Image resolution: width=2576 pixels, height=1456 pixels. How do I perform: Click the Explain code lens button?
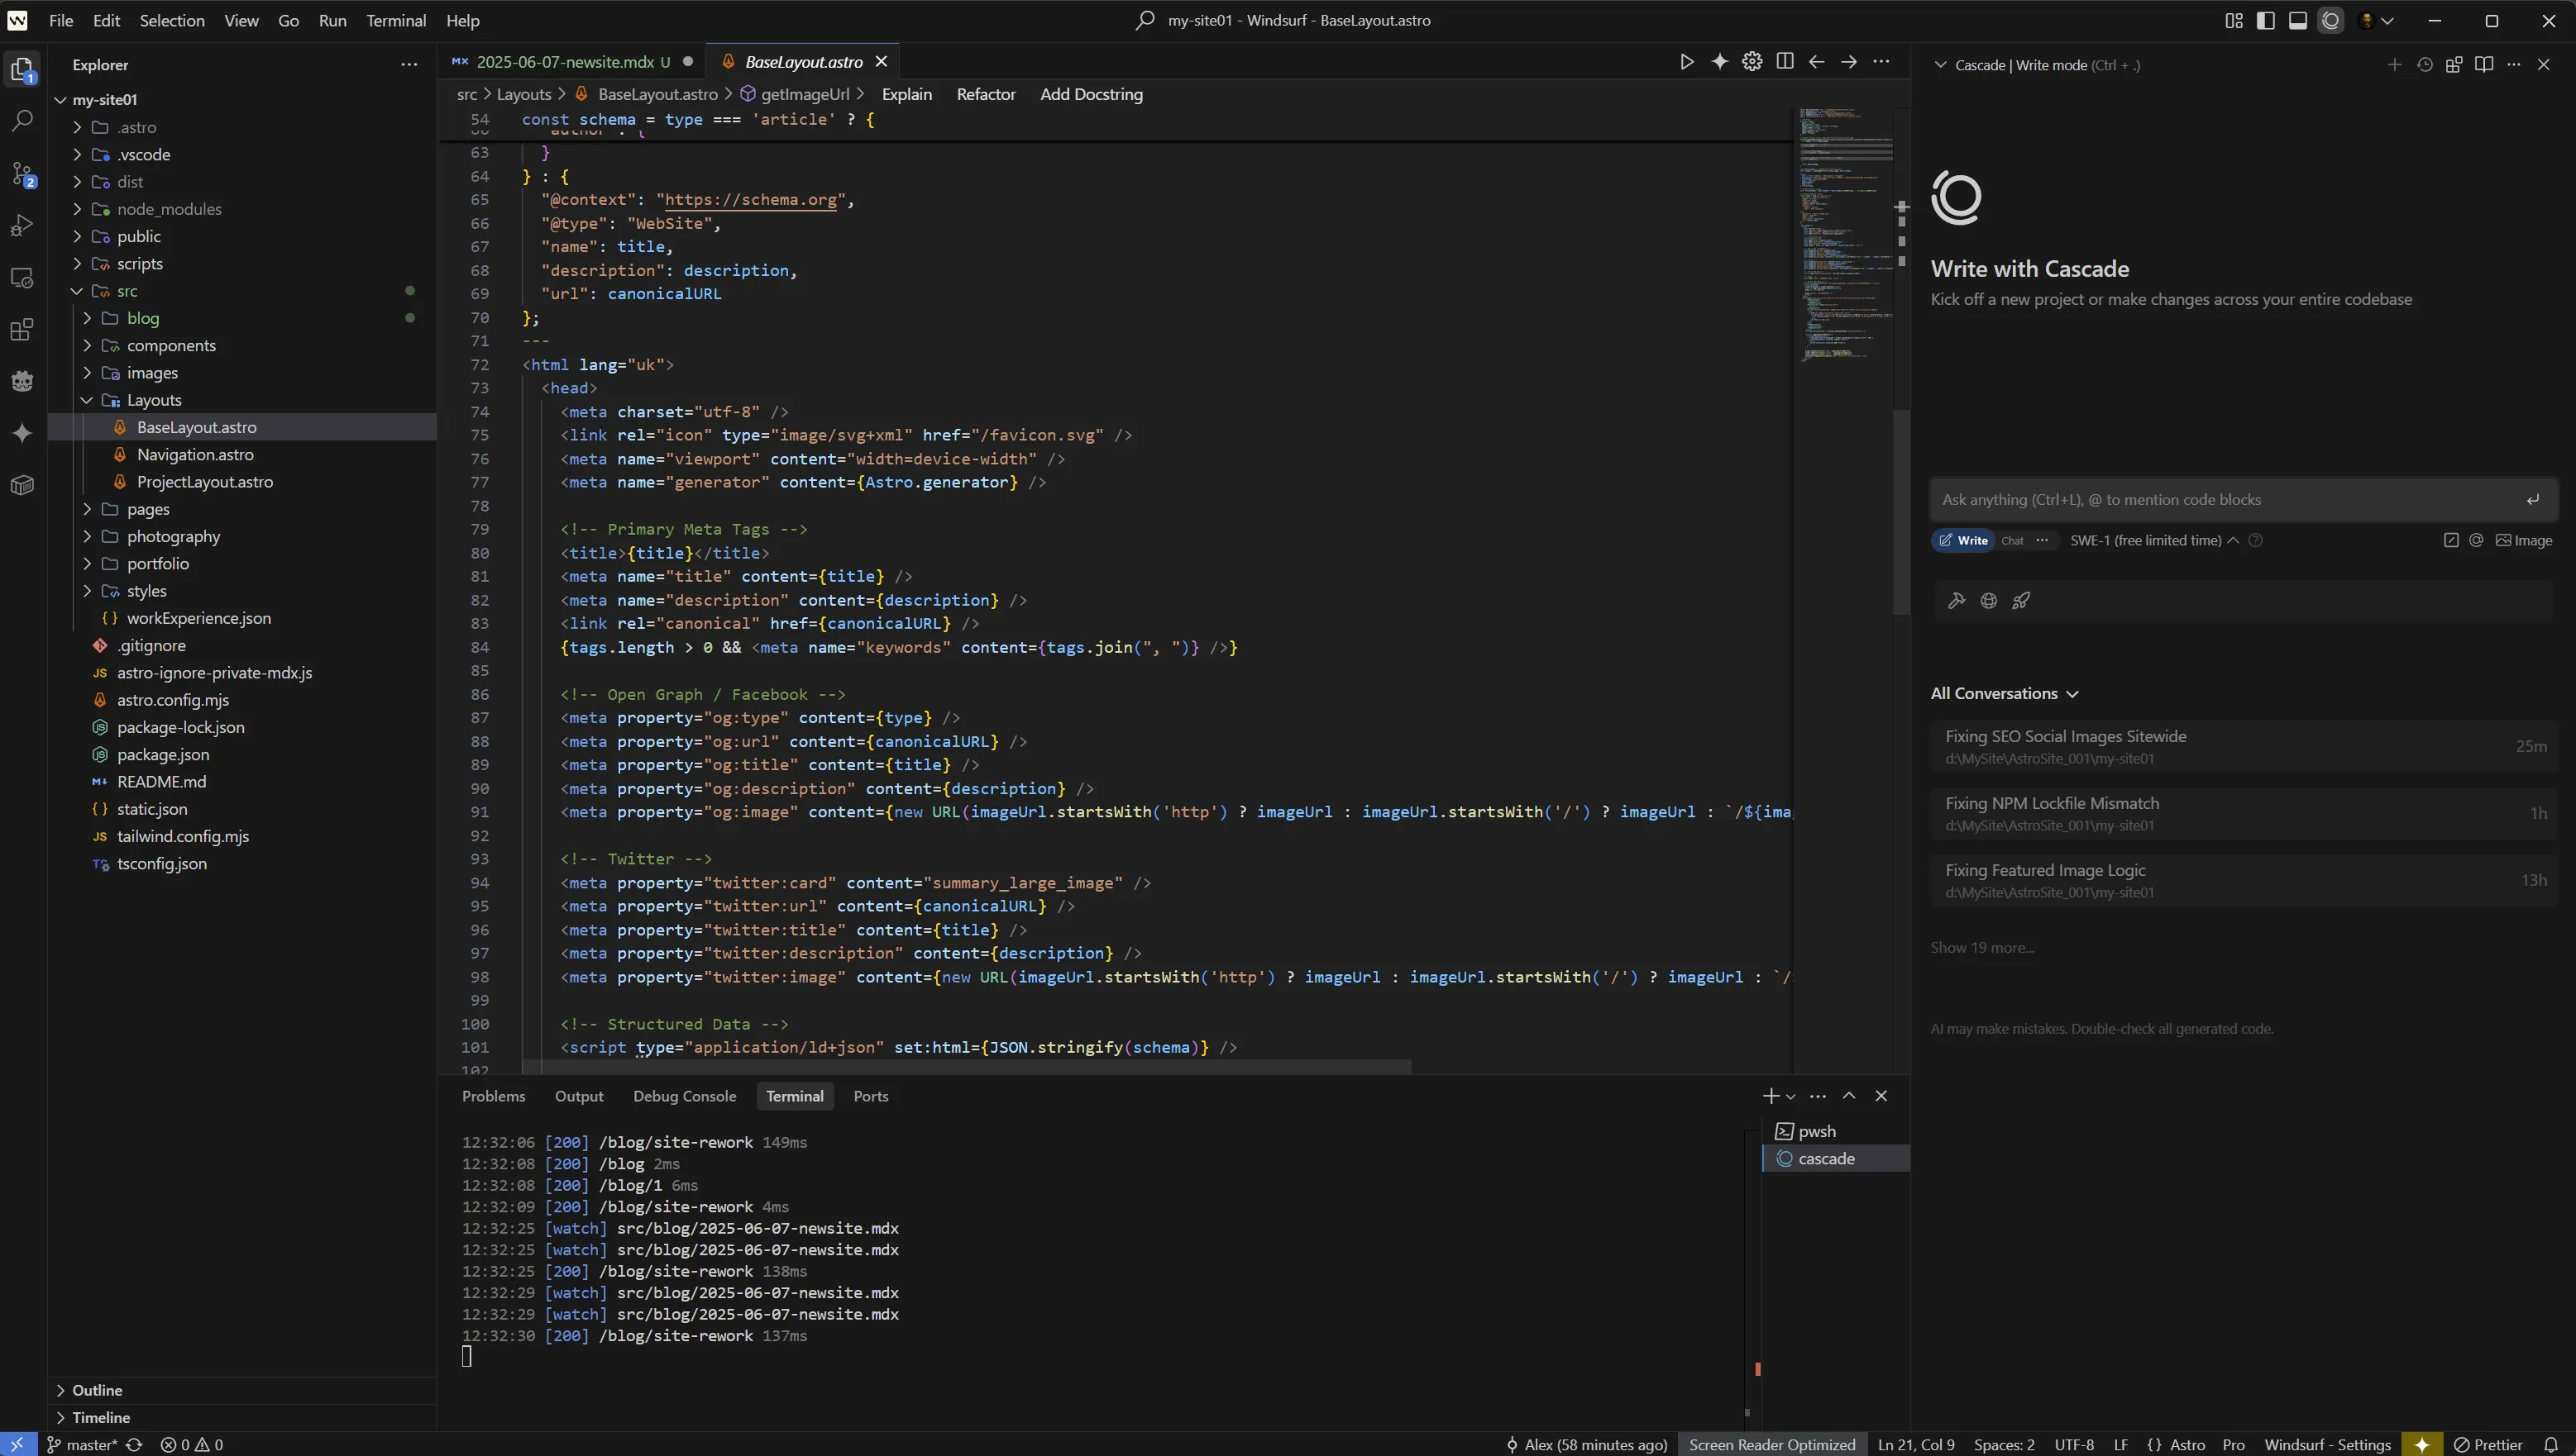click(x=906, y=94)
